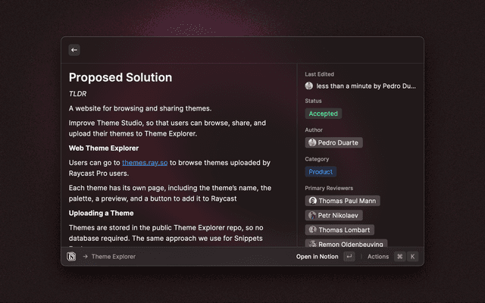Image resolution: width=485 pixels, height=303 pixels.
Task: Select the Theme Explorer breadcrumb
Action: 114,257
